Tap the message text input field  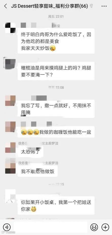point(51,227)
